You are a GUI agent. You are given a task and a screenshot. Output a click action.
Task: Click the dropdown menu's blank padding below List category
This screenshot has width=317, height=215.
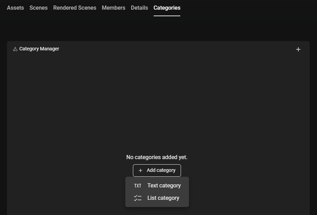point(157,205)
